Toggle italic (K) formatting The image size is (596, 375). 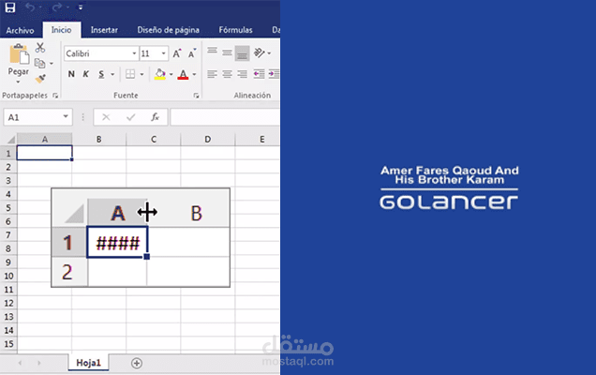coord(86,74)
